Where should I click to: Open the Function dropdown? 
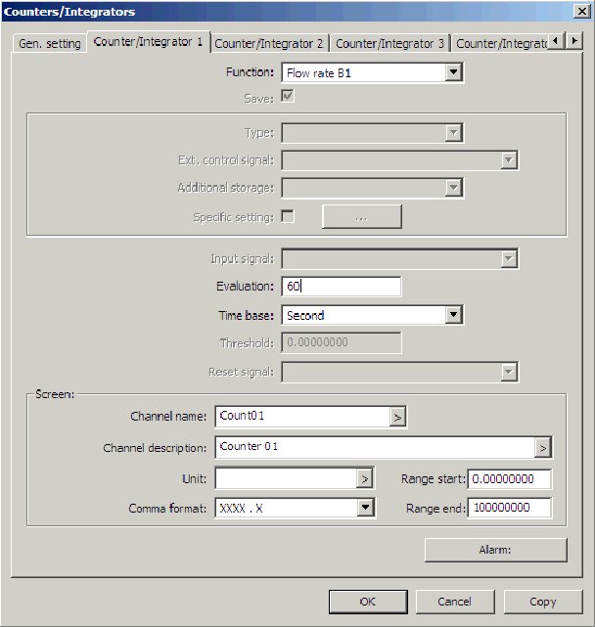click(453, 72)
